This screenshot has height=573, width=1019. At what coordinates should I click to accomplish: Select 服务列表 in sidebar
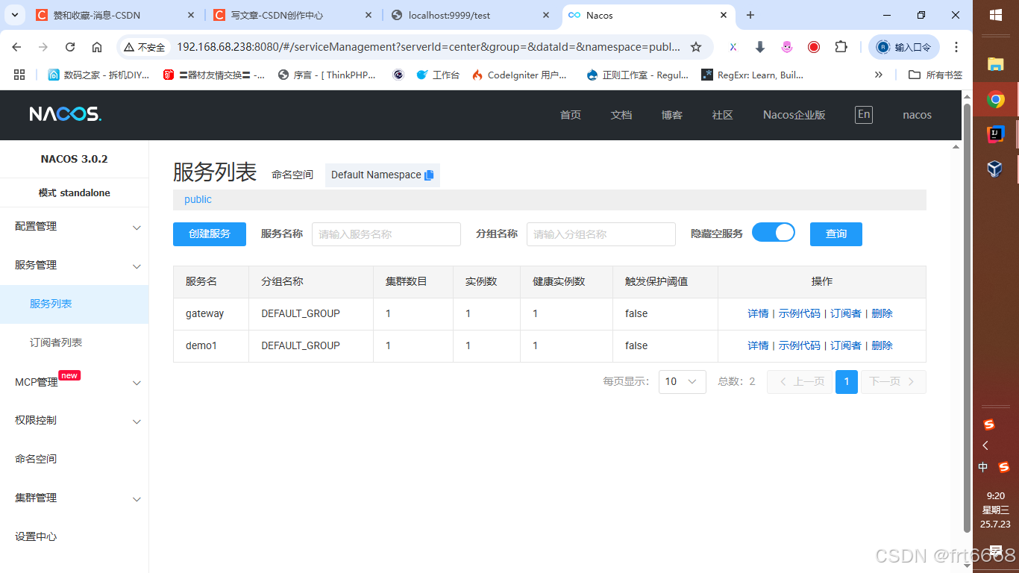point(75,304)
